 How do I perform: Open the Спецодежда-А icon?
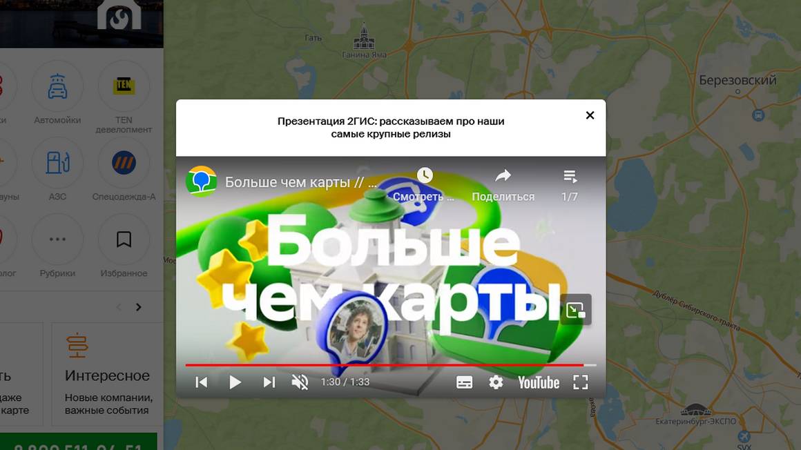[124, 164]
